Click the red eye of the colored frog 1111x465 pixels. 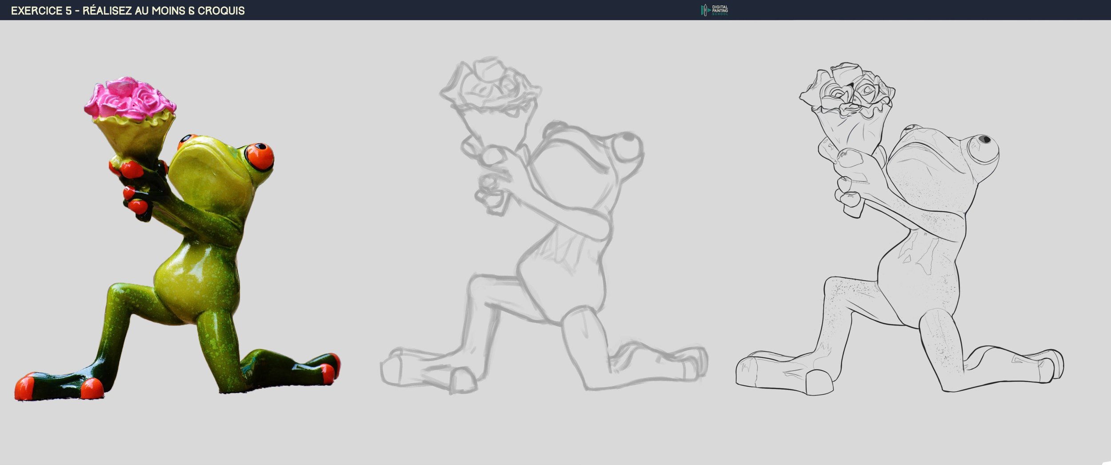[x=258, y=156]
